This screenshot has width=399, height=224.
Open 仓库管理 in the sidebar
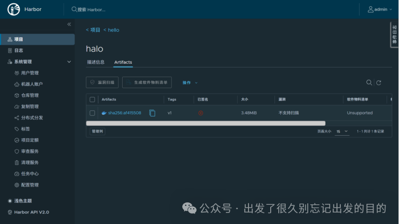pos(30,95)
